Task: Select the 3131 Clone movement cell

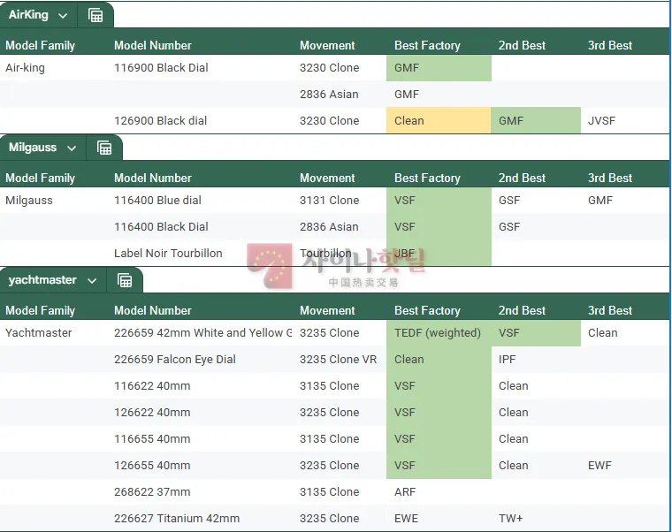Action: [x=329, y=201]
